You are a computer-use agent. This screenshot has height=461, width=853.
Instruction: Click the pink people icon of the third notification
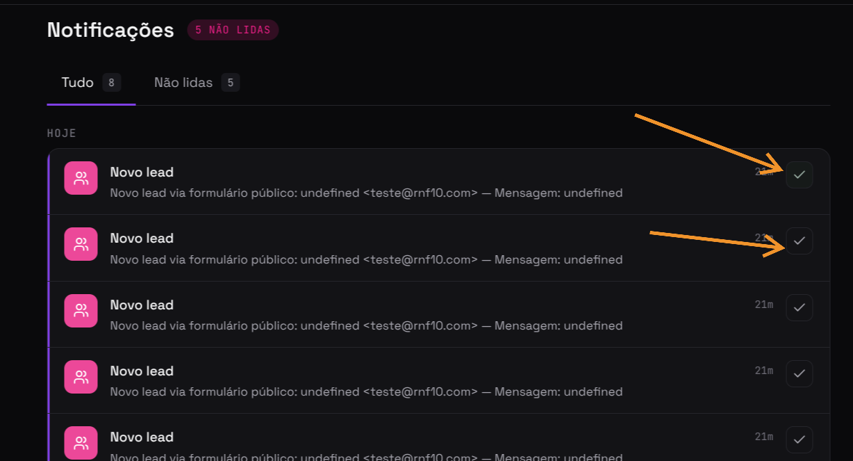click(x=81, y=311)
